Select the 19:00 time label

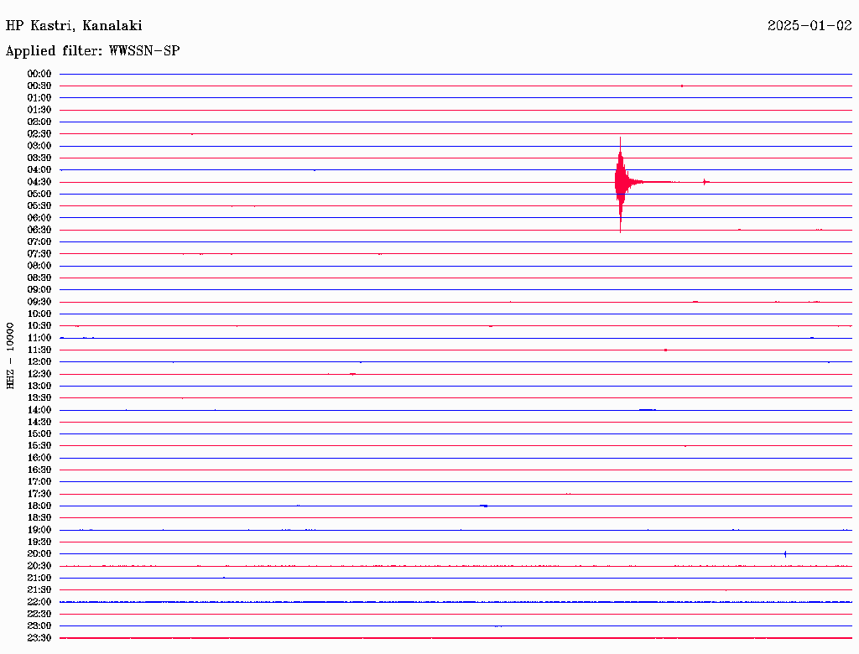click(39, 530)
